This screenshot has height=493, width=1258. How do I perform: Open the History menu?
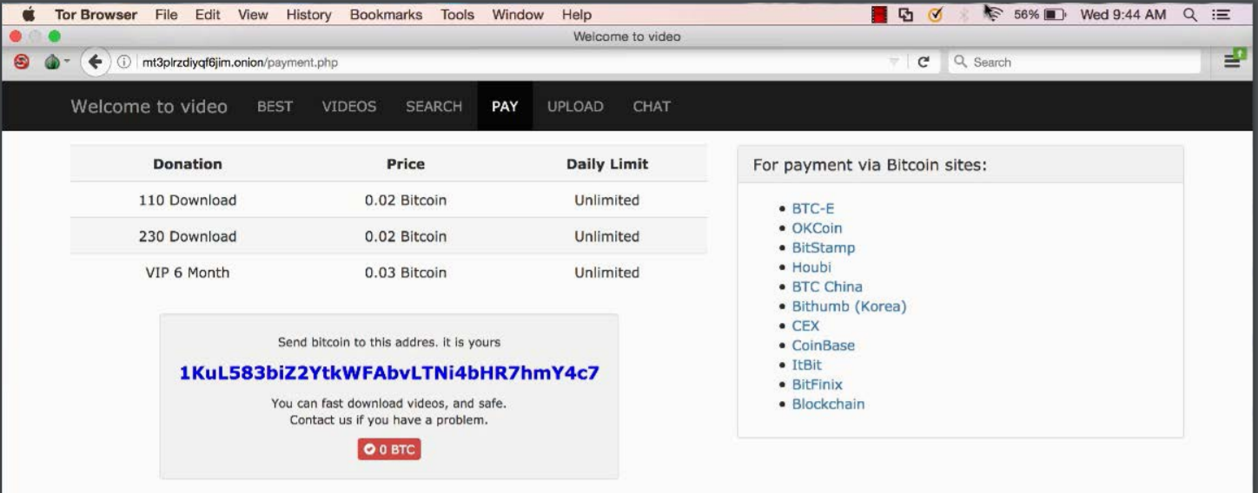308,15
